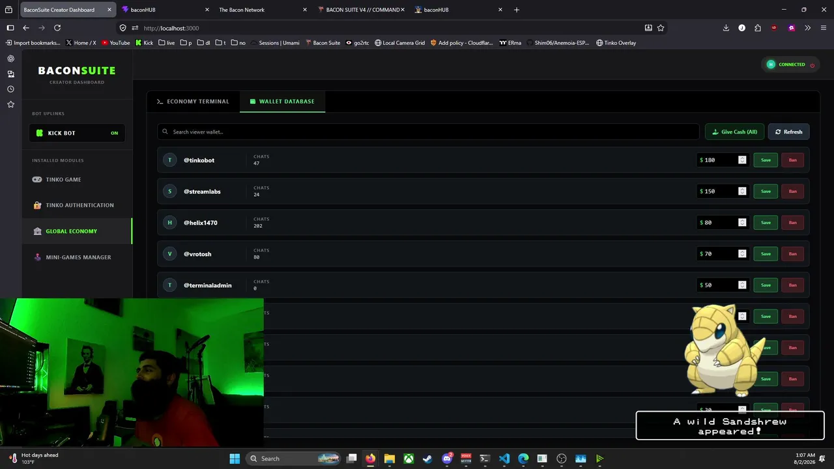The image size is (834, 469).
Task: Open browser downloads panel
Action: [x=726, y=28]
